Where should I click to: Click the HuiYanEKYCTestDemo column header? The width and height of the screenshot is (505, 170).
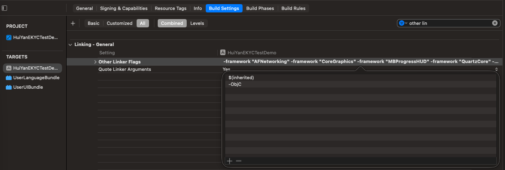252,53
